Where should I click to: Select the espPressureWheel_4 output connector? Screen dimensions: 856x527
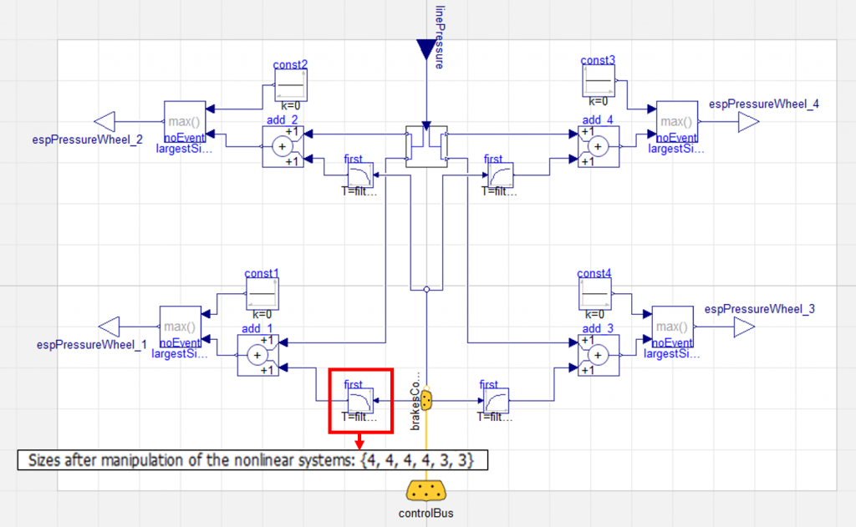tap(748, 122)
